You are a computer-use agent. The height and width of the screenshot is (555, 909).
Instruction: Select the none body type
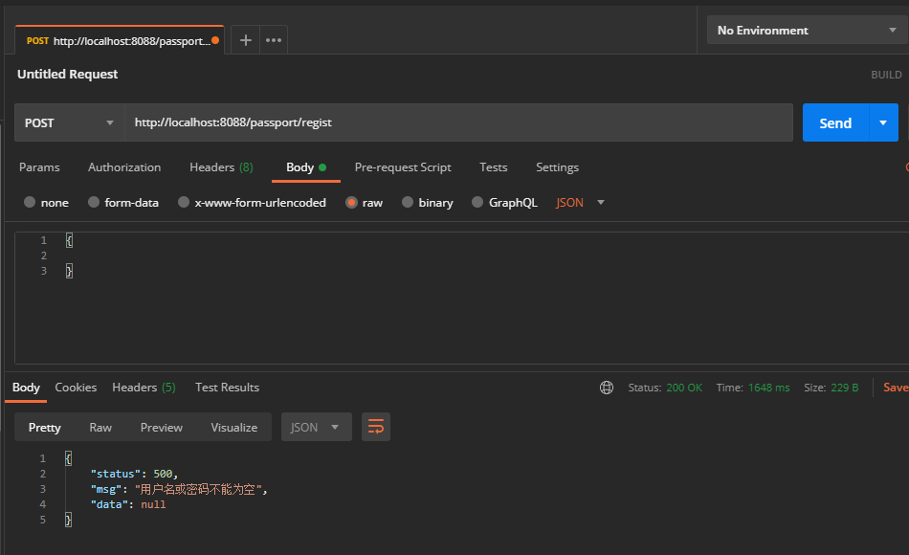[x=46, y=203]
